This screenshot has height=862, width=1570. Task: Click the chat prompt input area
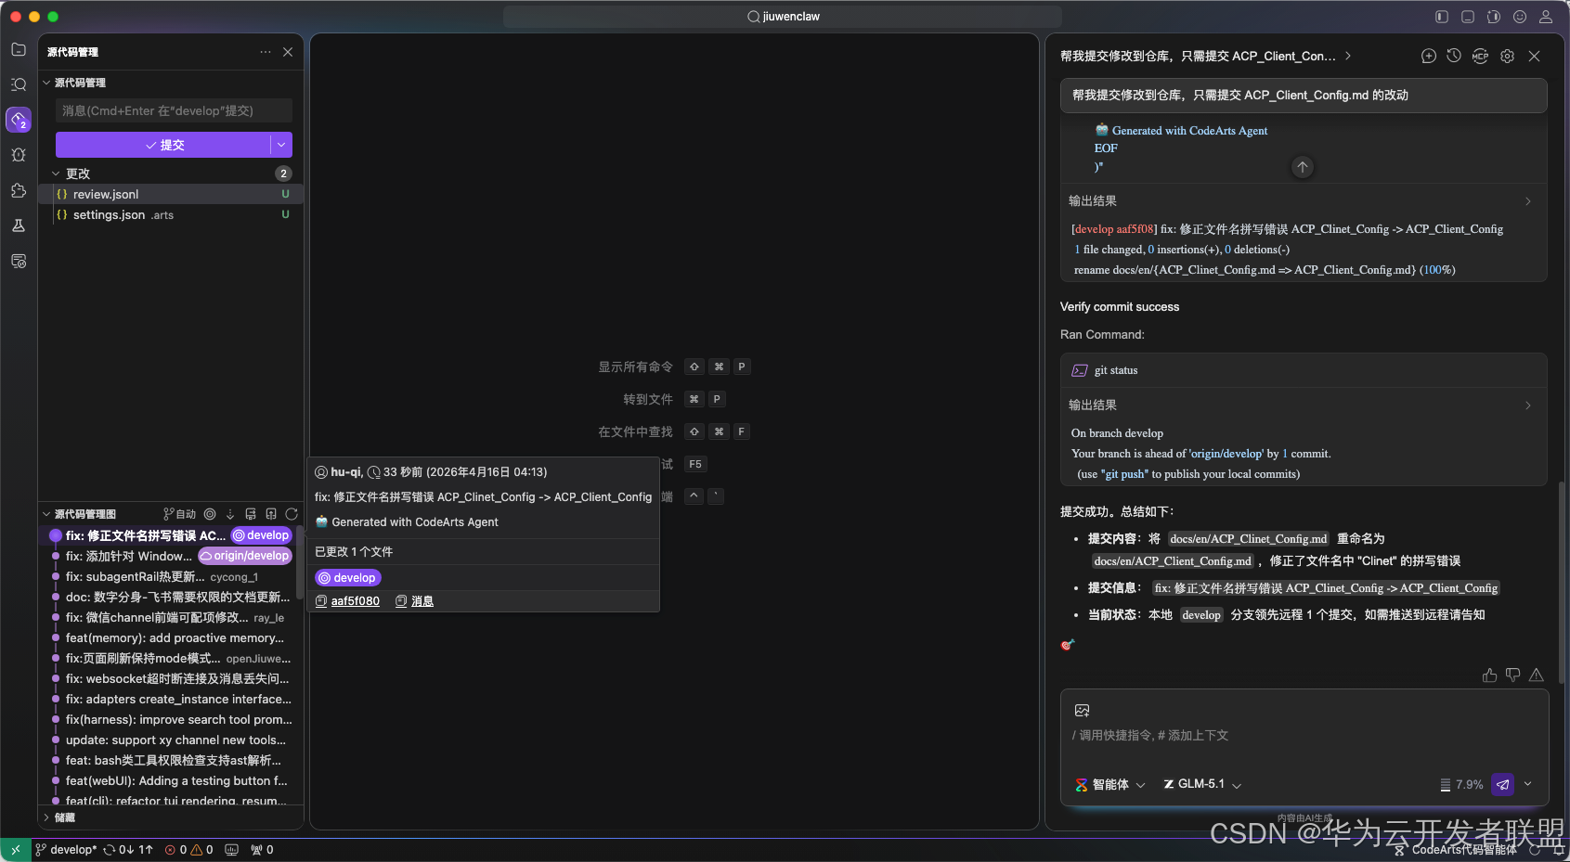click(x=1304, y=736)
